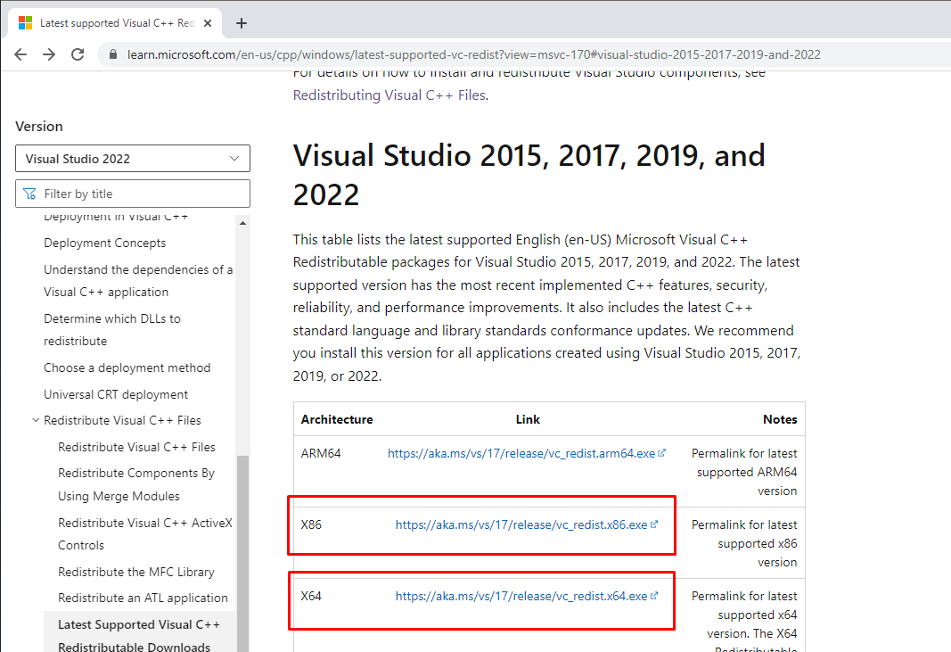Click the browser back arrow
The width and height of the screenshot is (951, 652).
tap(20, 54)
